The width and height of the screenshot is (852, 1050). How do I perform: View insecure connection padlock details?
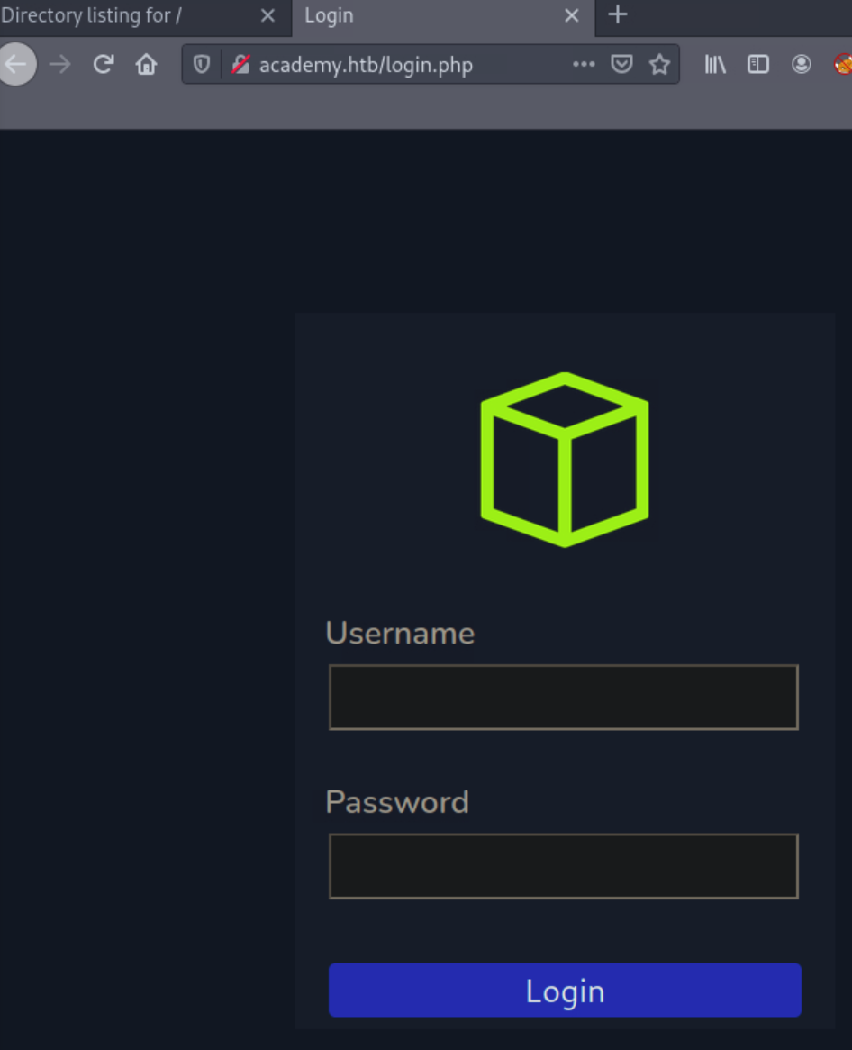240,64
